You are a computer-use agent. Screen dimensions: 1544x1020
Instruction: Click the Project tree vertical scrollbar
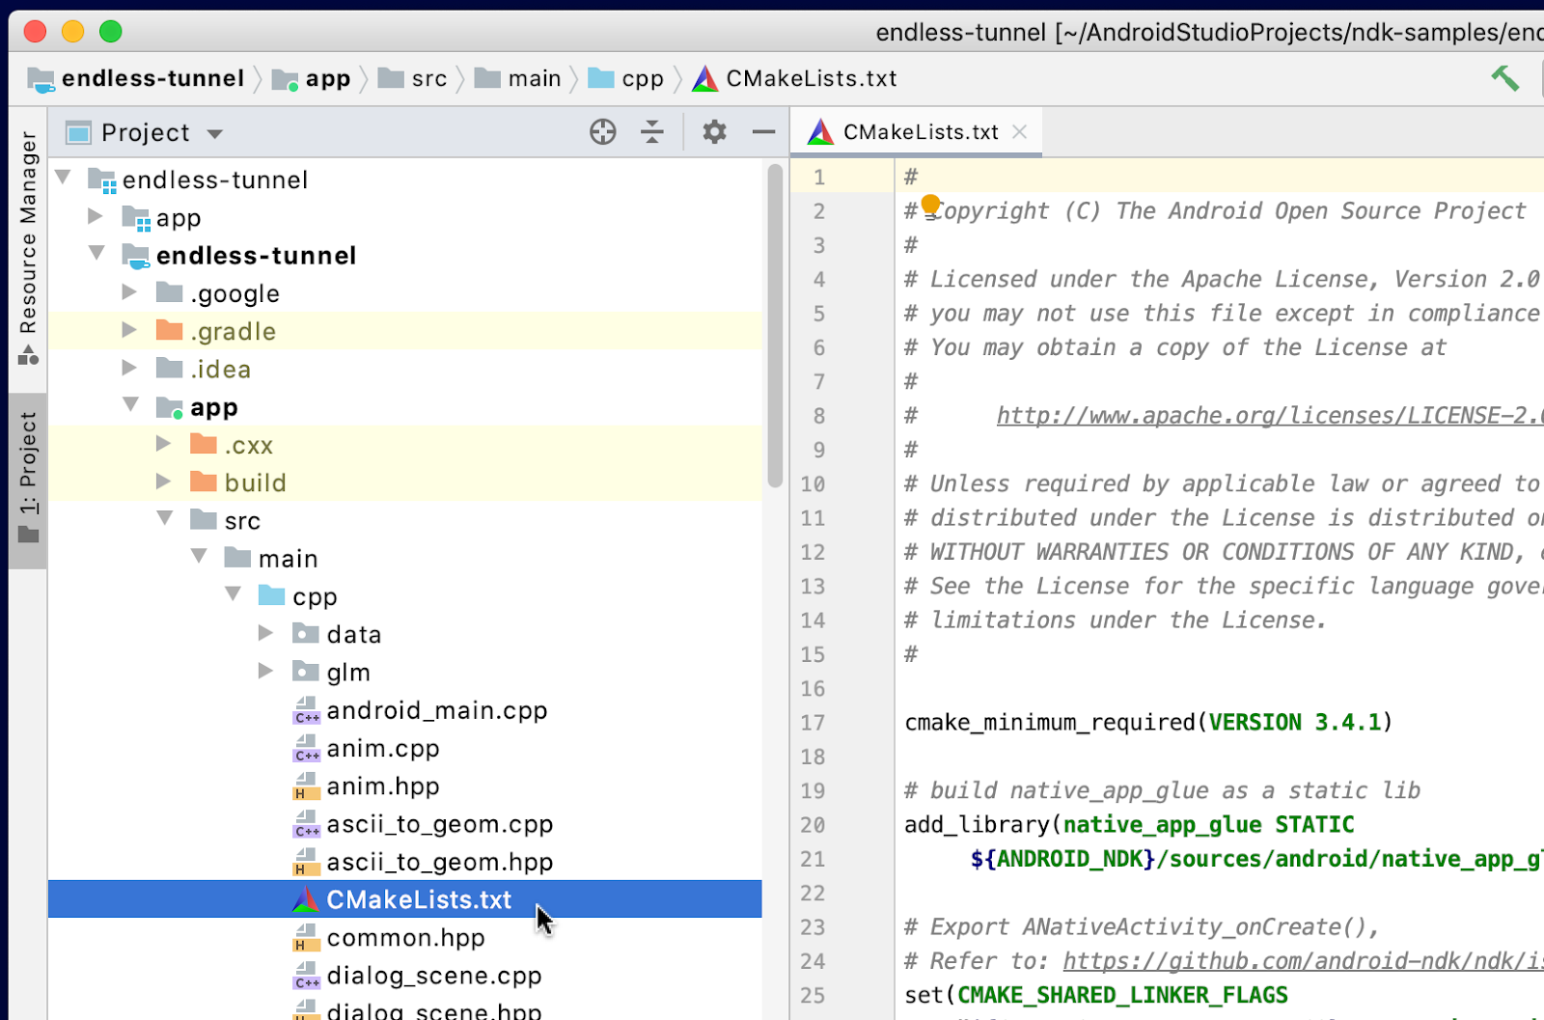pyautogui.click(x=775, y=328)
